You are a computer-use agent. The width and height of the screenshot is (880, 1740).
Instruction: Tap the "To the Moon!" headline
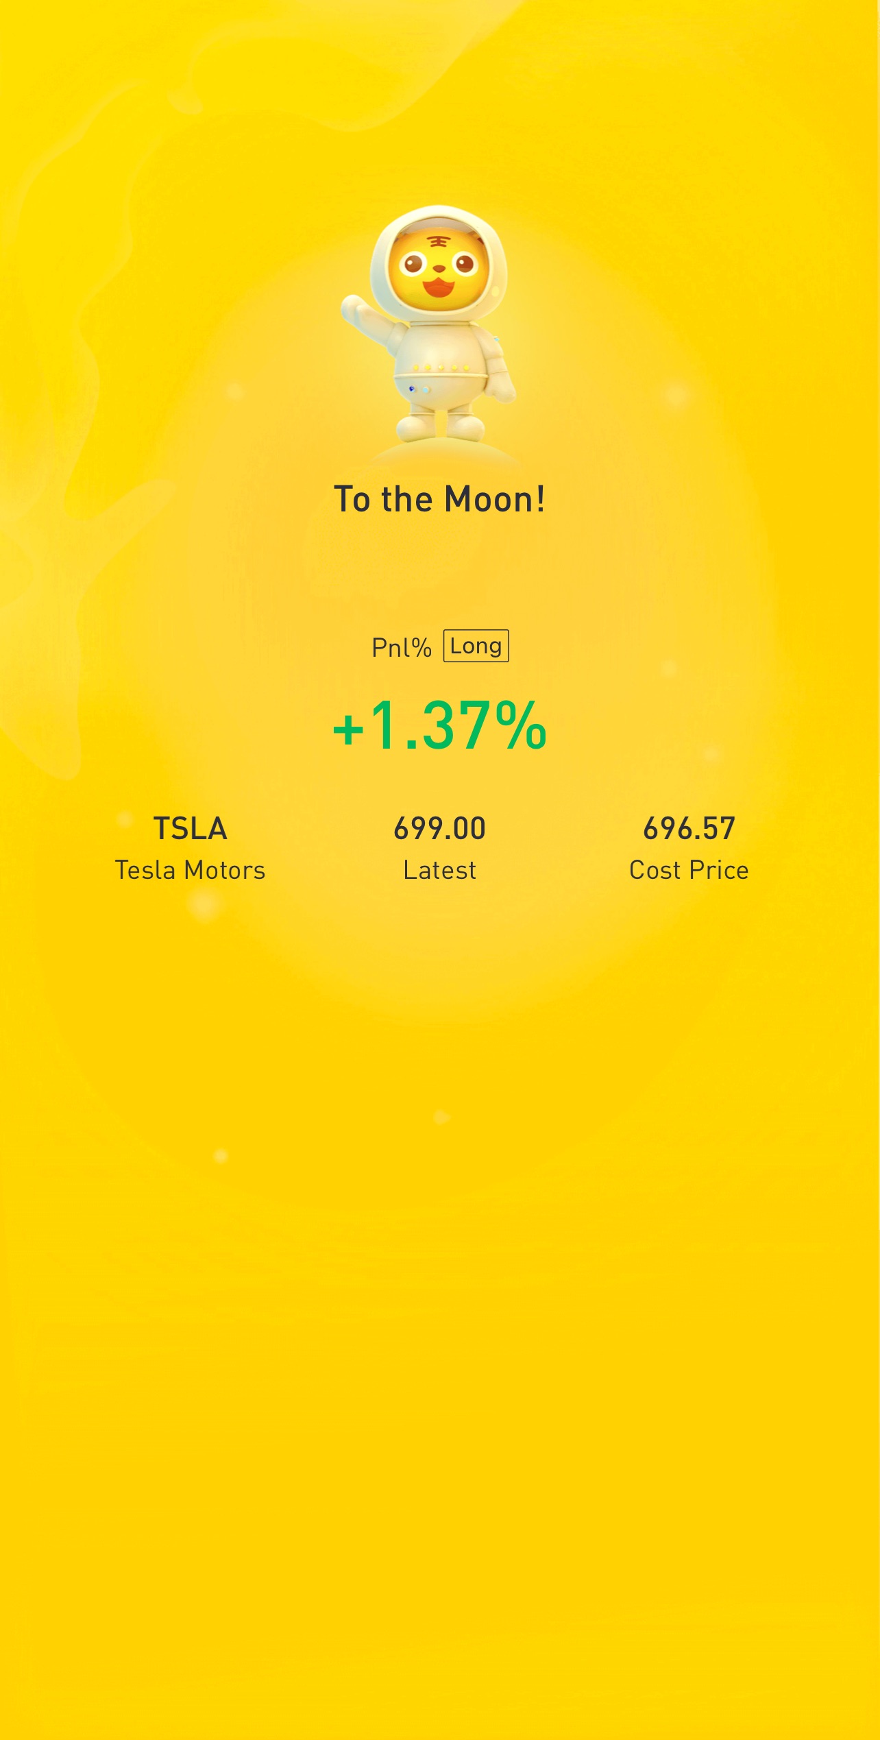[x=439, y=499]
